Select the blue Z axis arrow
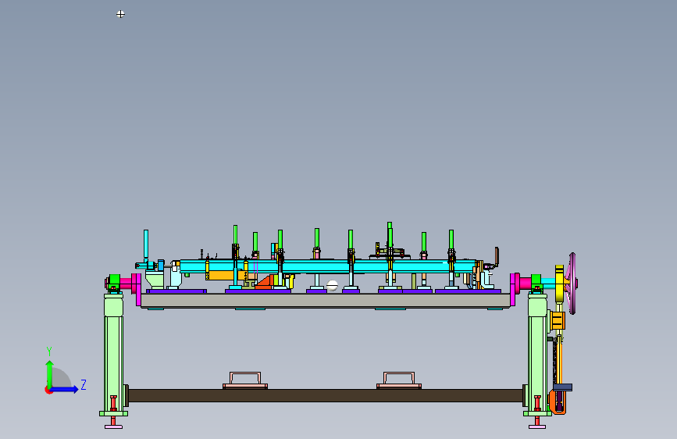Screen dimensions: 677x439 pyautogui.click(x=65, y=389)
